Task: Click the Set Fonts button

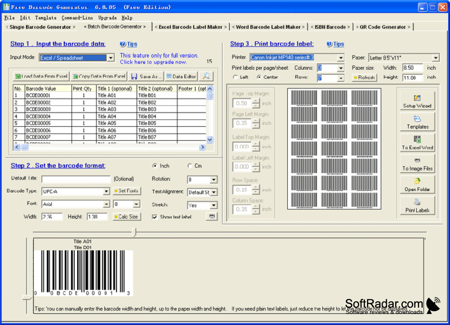Action: pos(127,191)
